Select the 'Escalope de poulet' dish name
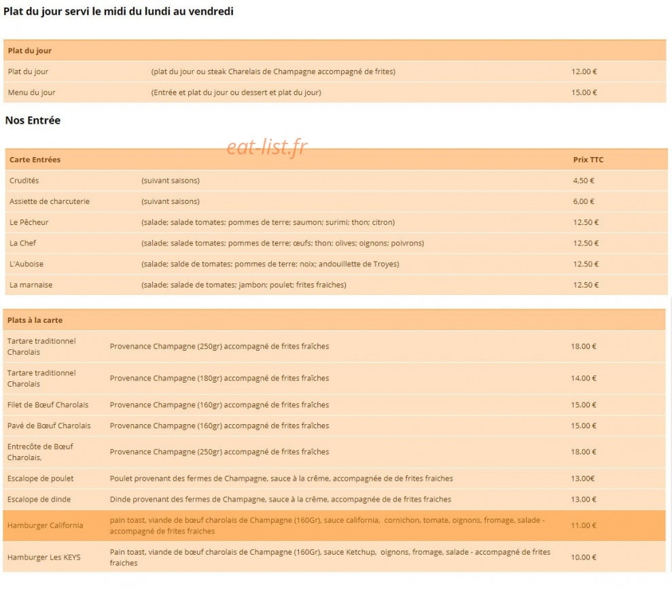This screenshot has width=672, height=590. click(x=40, y=479)
